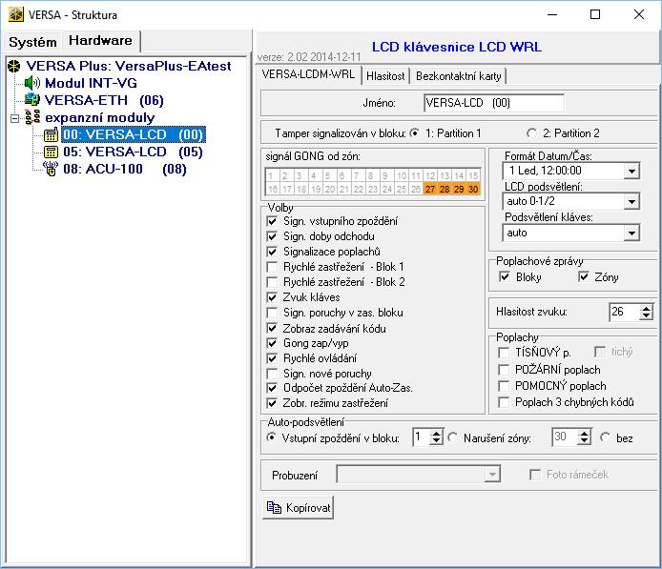Click the keypad icon of 00: VERSA-LCD
Image resolution: width=662 pixels, height=569 pixels.
coord(51,134)
